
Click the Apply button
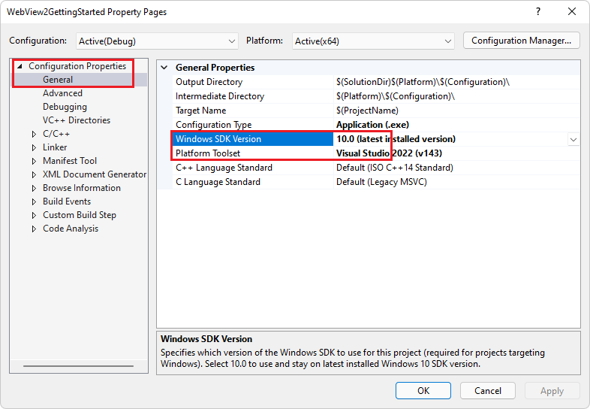tap(552, 390)
